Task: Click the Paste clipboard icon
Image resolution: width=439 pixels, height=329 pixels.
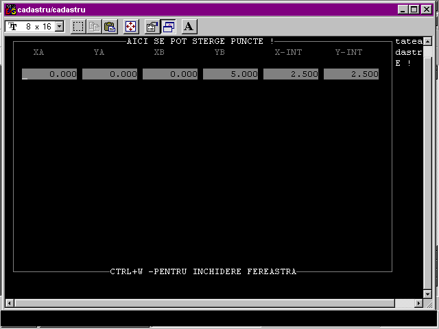Action: [x=109, y=27]
